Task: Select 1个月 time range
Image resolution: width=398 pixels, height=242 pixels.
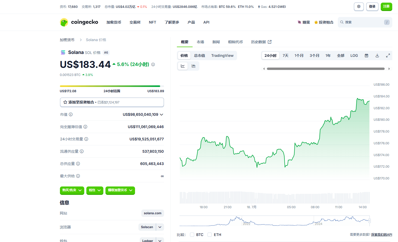Action: (x=299, y=56)
